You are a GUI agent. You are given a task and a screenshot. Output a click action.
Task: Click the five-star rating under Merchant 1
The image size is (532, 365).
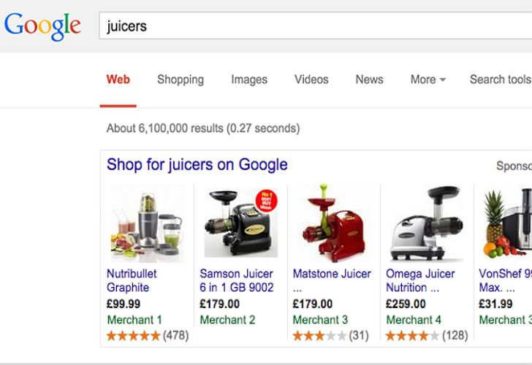click(x=133, y=336)
